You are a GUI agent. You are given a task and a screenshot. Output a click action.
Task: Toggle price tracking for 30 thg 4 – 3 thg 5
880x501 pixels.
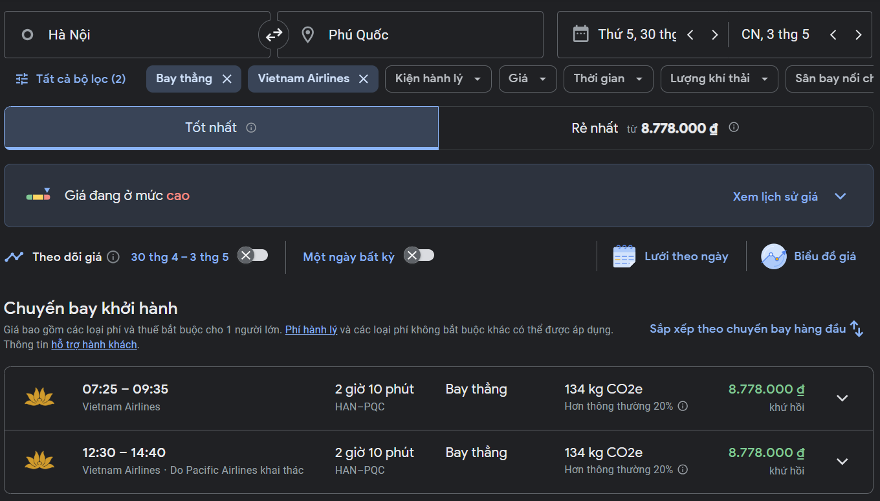pos(253,255)
